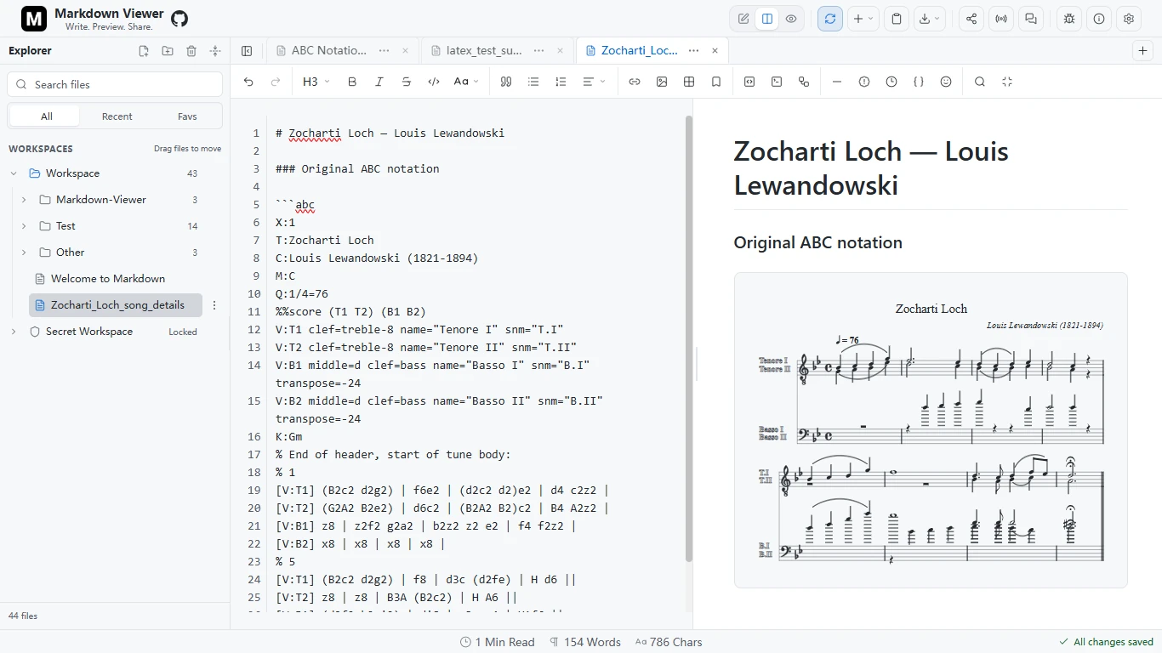Click the curly braces icon
1162x653 pixels.
pyautogui.click(x=919, y=82)
